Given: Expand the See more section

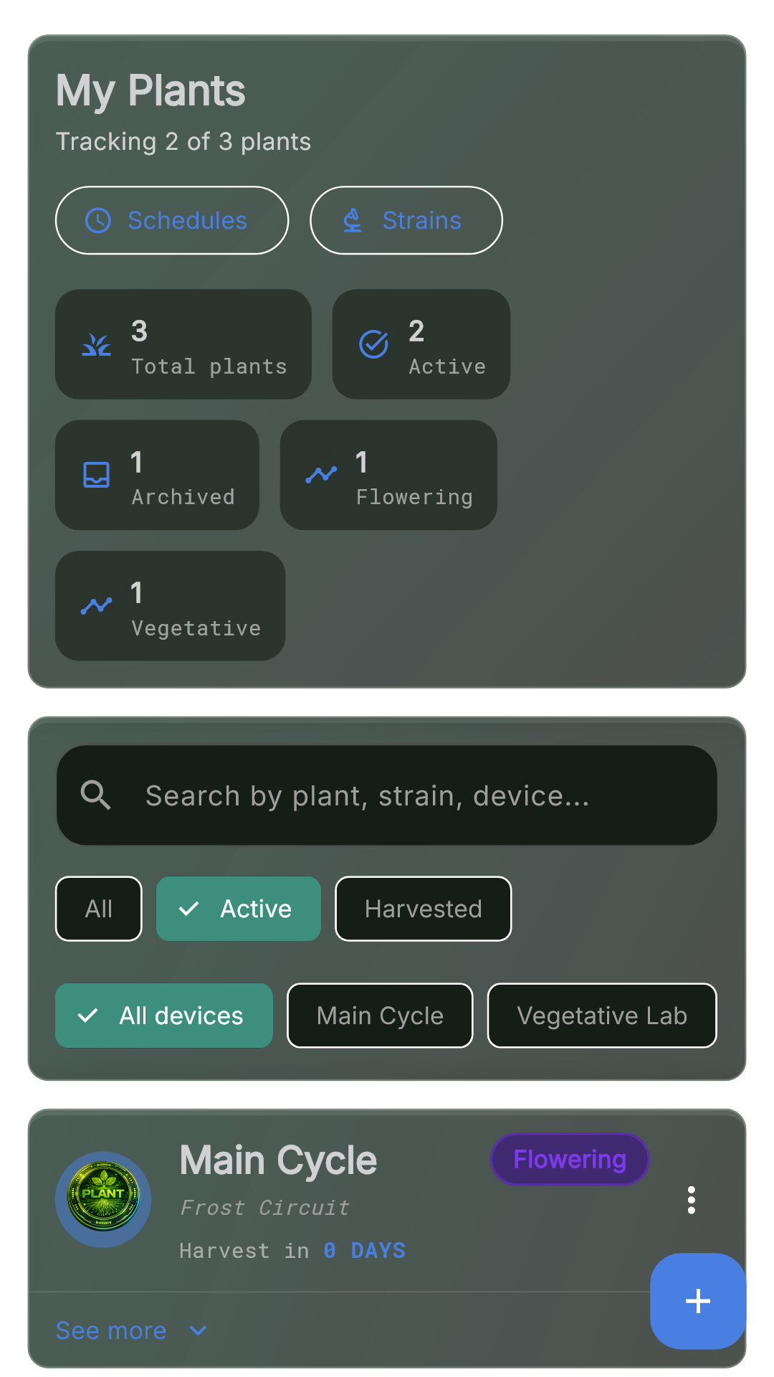Looking at the screenshot, I should [132, 1331].
